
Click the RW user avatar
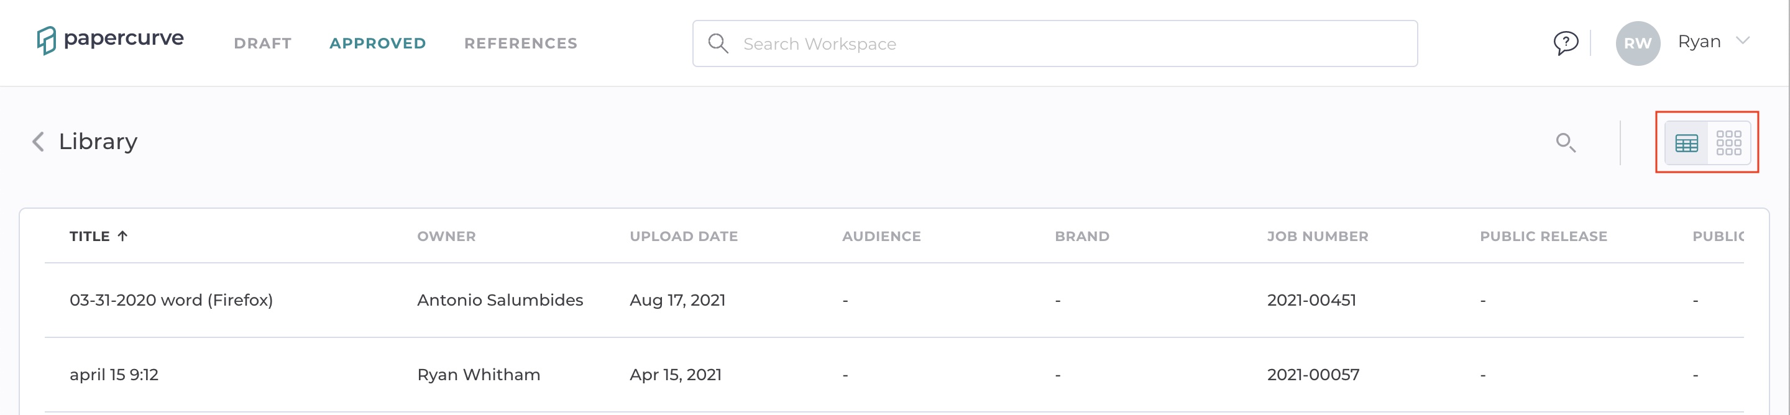coord(1637,43)
